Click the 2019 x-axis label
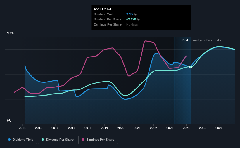The width and height of the screenshot is (240, 148). coord(104,128)
